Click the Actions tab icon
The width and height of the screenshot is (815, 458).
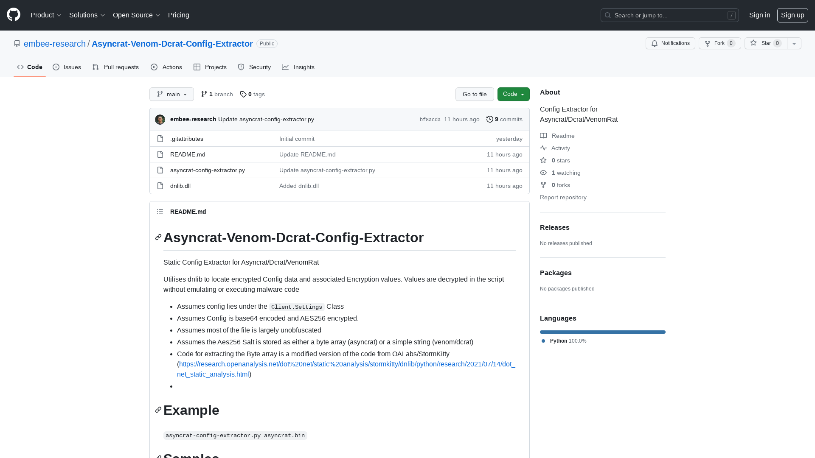point(154,67)
